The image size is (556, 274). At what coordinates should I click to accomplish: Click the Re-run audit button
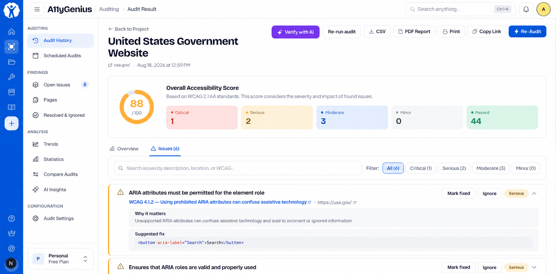point(342,32)
